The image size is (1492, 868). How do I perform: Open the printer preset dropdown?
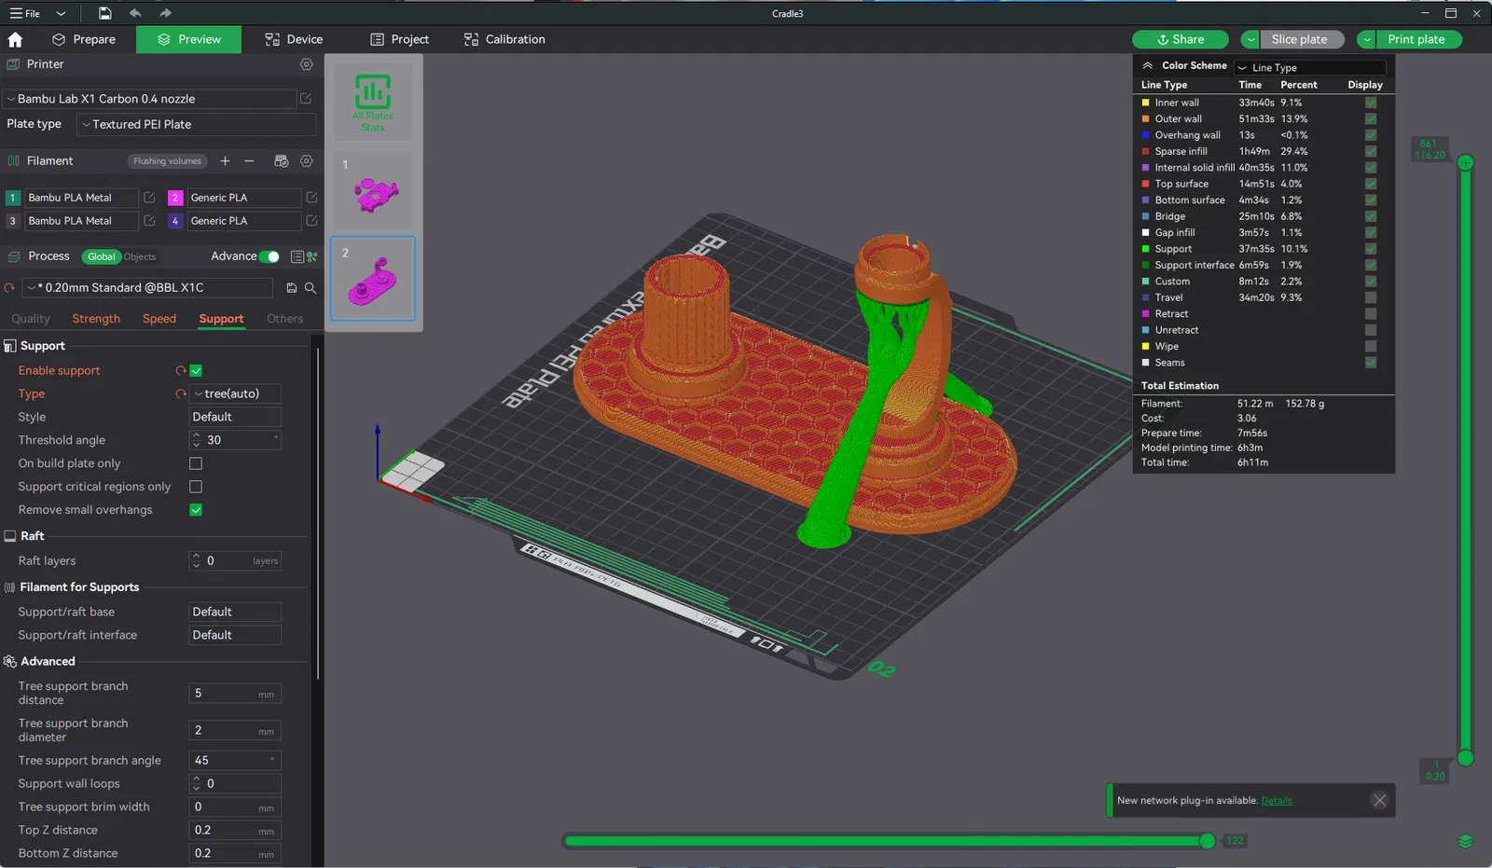[x=149, y=99]
